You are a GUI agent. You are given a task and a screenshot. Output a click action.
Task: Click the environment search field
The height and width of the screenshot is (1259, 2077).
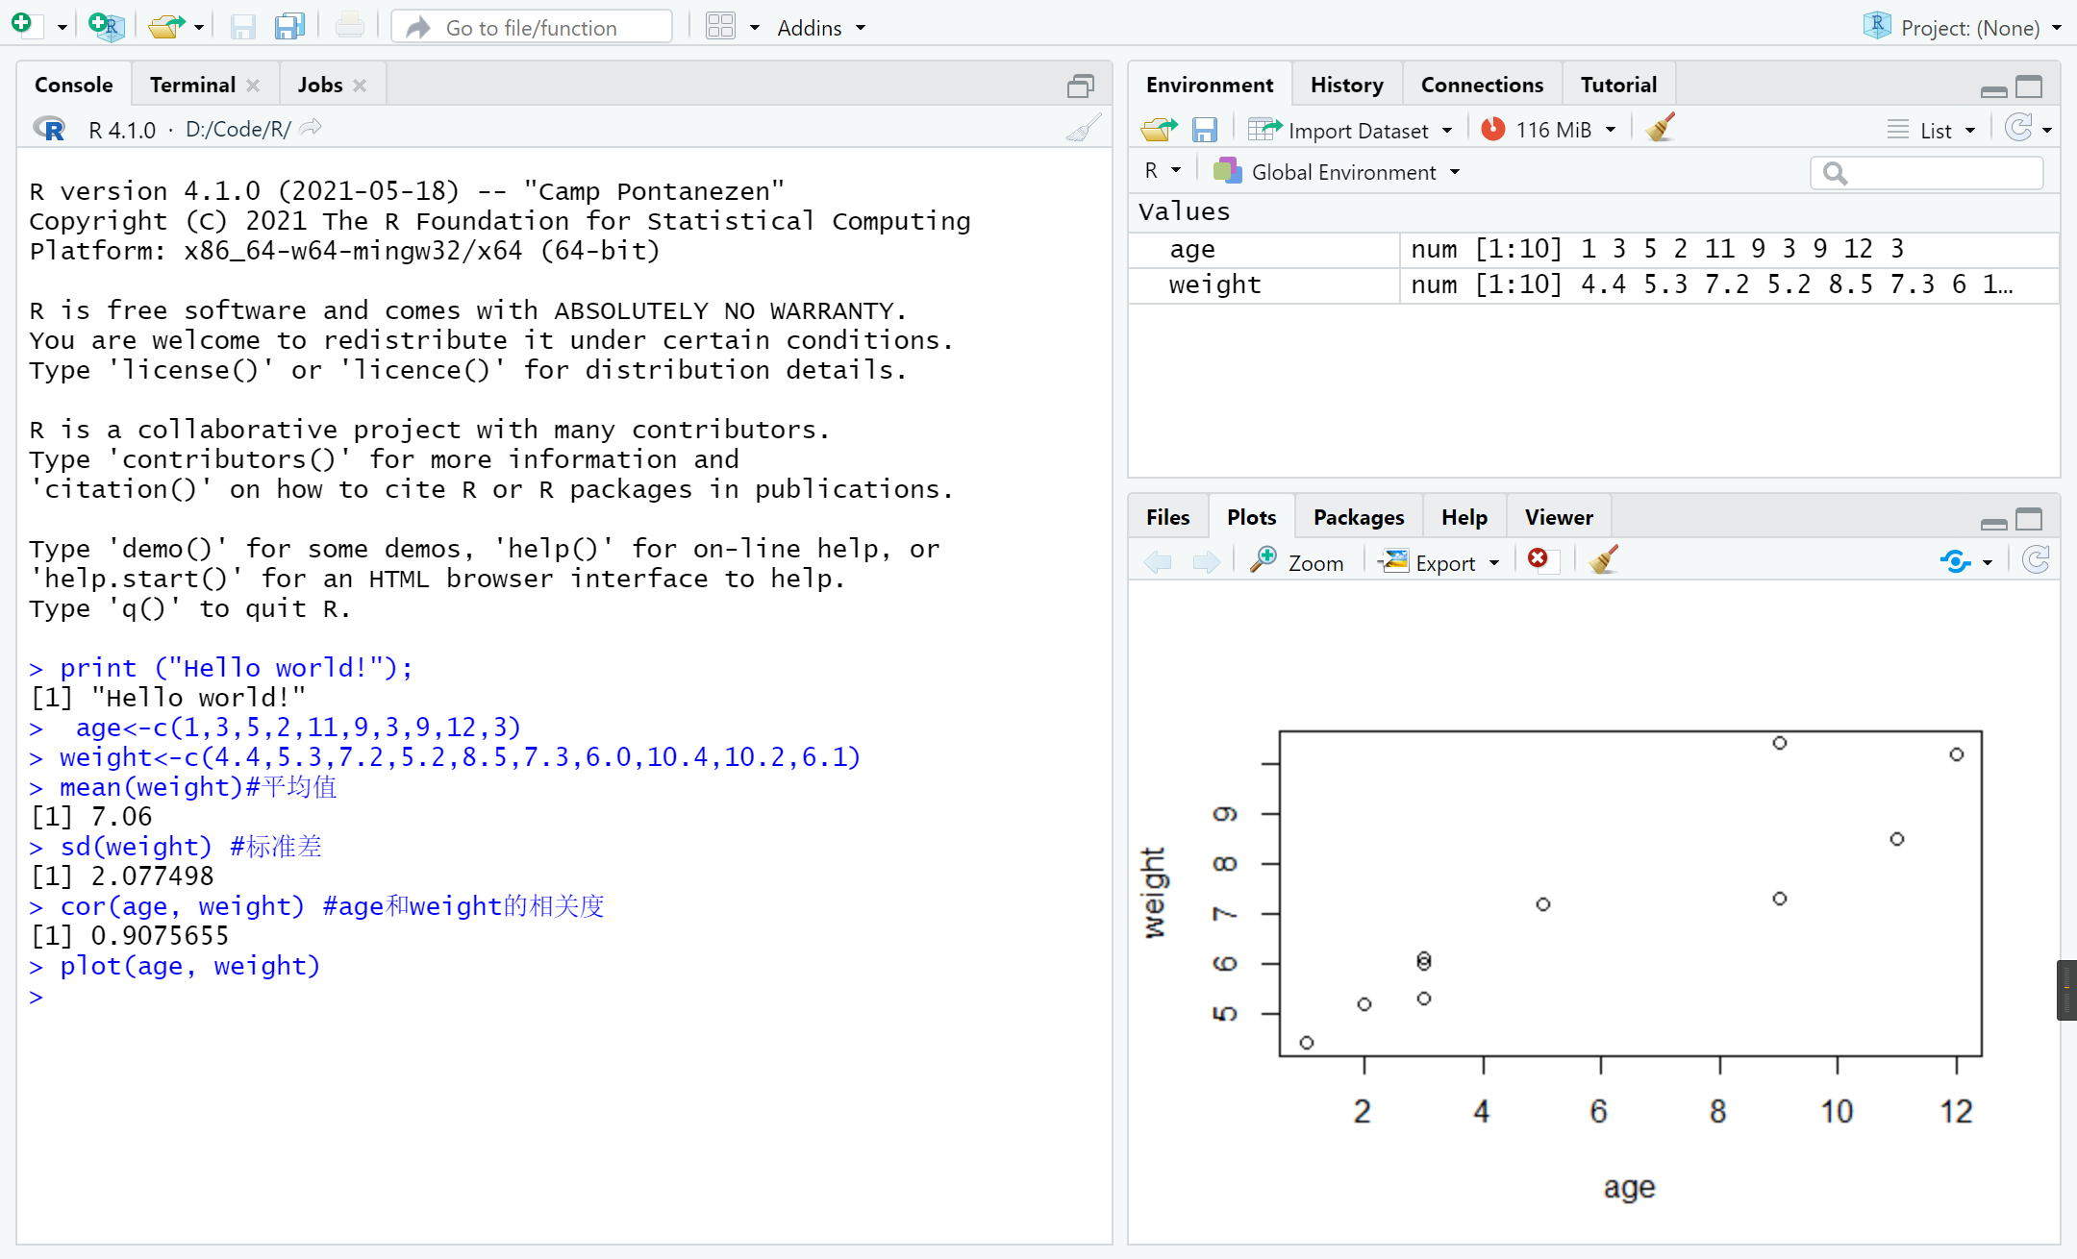coord(1927,173)
